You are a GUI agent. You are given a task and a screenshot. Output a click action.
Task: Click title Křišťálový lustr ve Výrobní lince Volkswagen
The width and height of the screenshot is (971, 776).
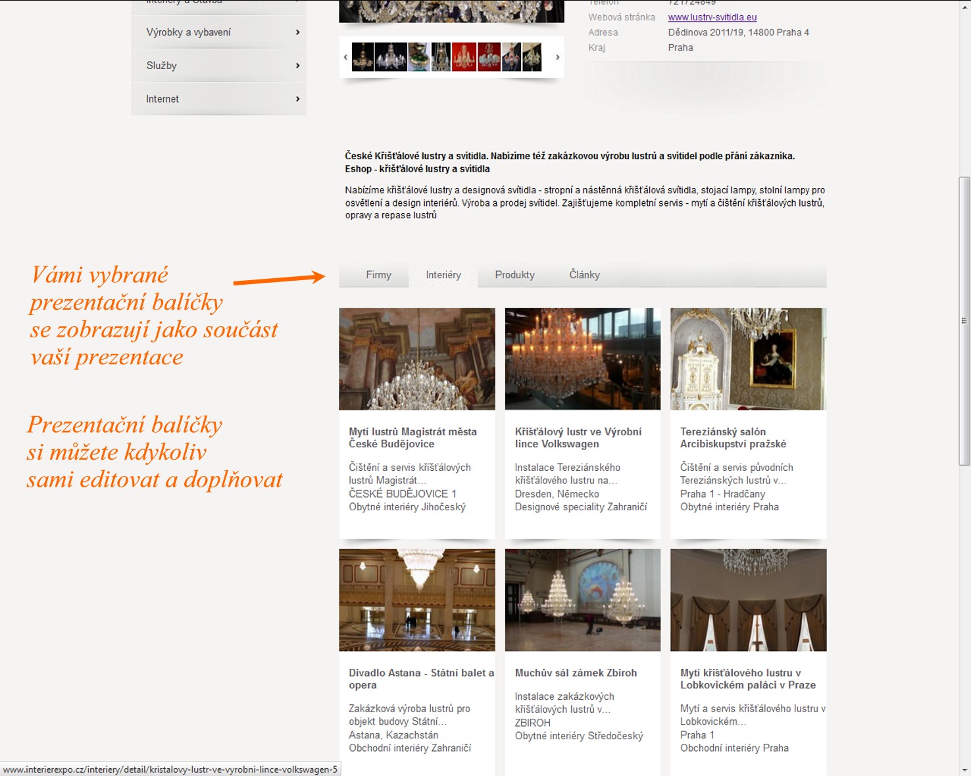pos(578,438)
